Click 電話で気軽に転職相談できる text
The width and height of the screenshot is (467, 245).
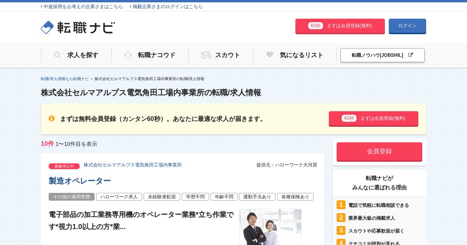click(x=379, y=205)
